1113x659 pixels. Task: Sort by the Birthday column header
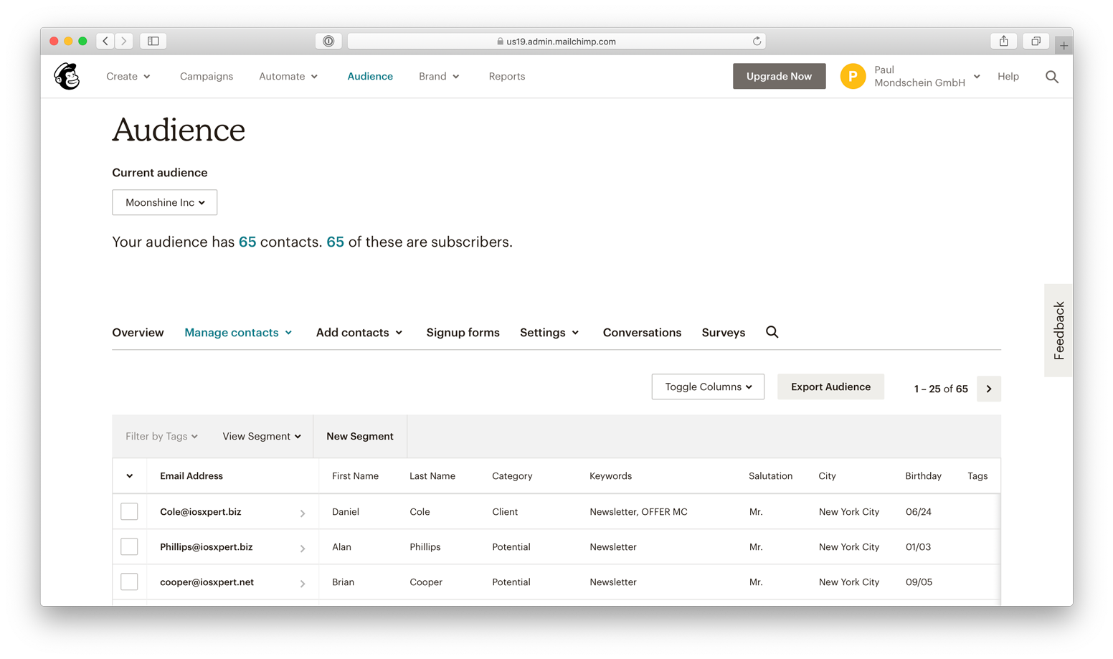click(x=923, y=476)
